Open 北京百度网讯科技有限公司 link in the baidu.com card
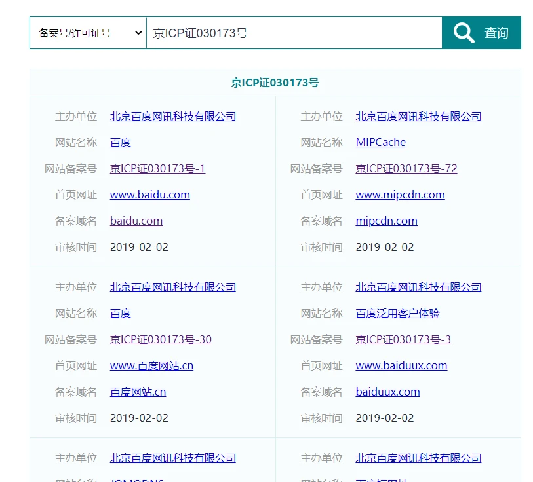The width and height of the screenshot is (533, 482). (173, 116)
